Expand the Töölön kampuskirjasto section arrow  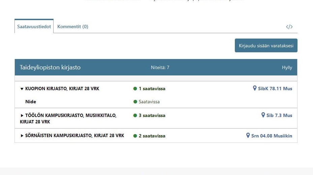pyautogui.click(x=22, y=116)
